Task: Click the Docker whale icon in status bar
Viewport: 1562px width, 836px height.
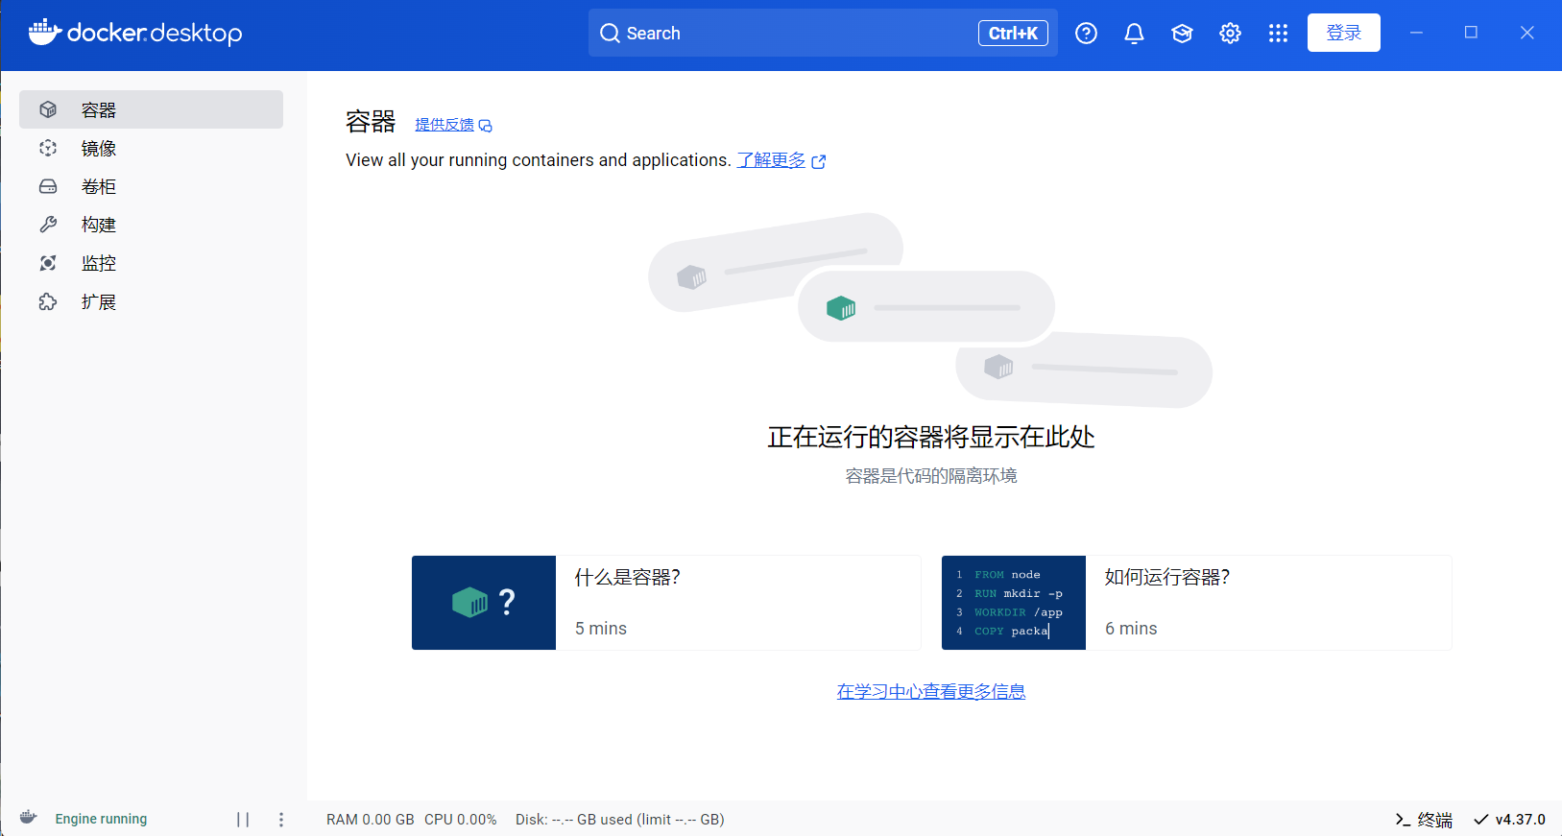Action: (x=28, y=818)
